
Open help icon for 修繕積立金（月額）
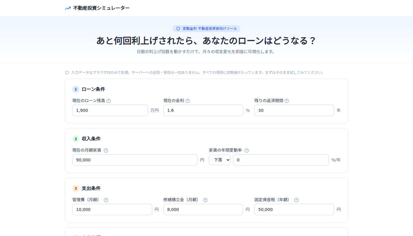205,200
